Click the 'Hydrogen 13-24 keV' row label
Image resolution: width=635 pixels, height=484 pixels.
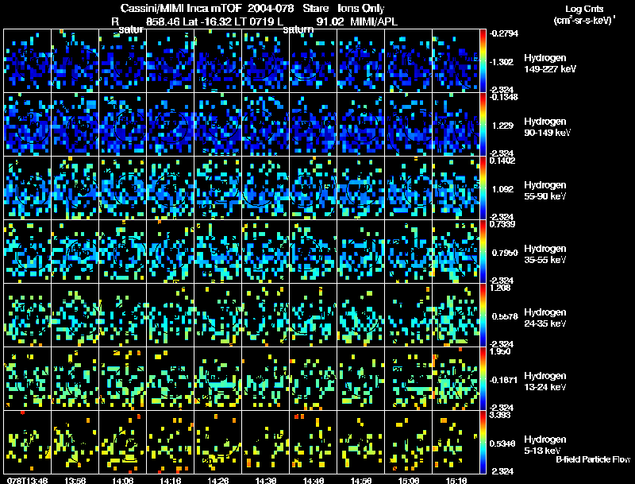point(545,381)
